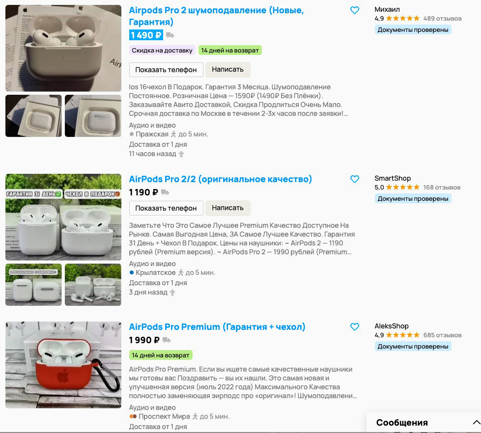Click the walking icon near Крылатское metro

pos(181,273)
